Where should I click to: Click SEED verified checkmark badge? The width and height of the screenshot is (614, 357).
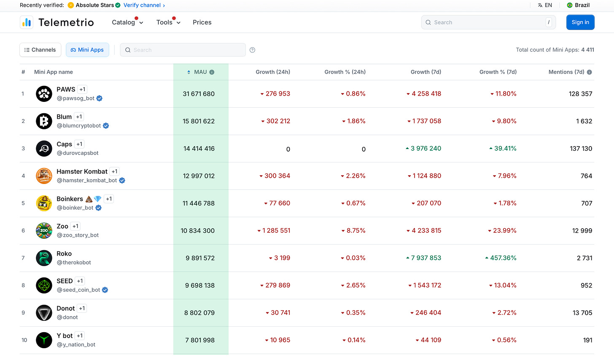pyautogui.click(x=105, y=290)
